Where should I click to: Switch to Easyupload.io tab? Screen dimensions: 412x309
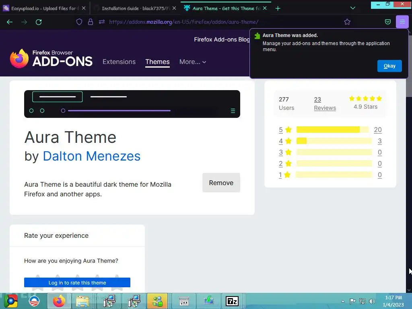pos(43,8)
